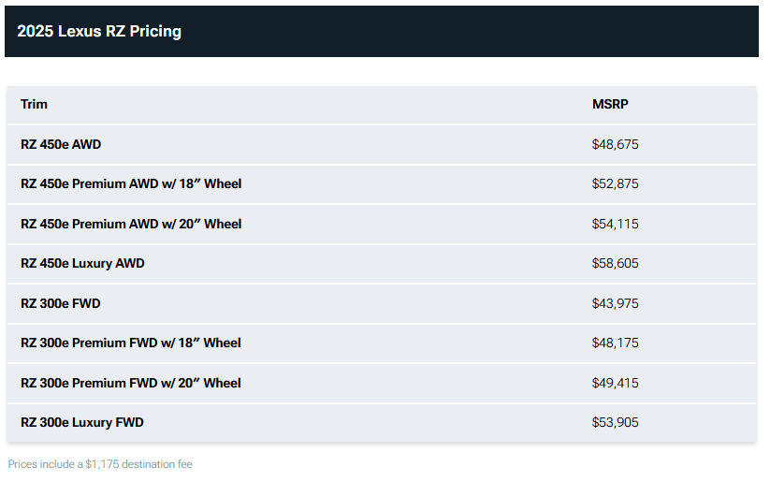Select the RZ 300e FWD trim name
The width and height of the screenshot is (770, 482).
(x=61, y=303)
